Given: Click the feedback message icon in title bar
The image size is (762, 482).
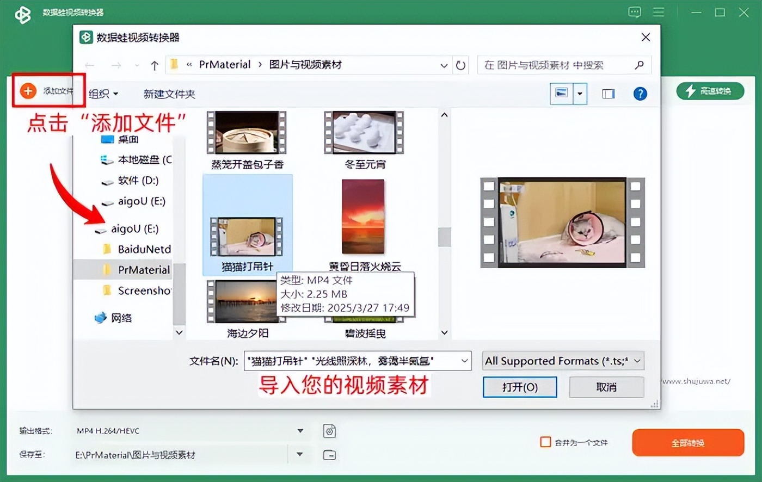Looking at the screenshot, I should (635, 12).
